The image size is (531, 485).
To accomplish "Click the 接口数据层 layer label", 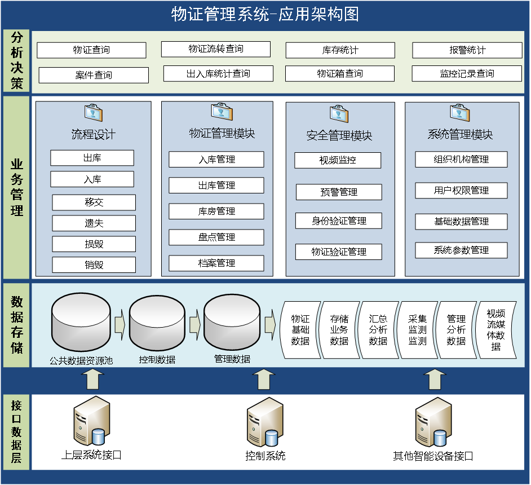I will pyautogui.click(x=15, y=431).
